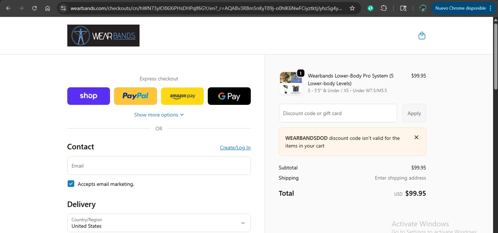Click the browser forward arrow
This screenshot has height=233, width=498.
pyautogui.click(x=21, y=8)
